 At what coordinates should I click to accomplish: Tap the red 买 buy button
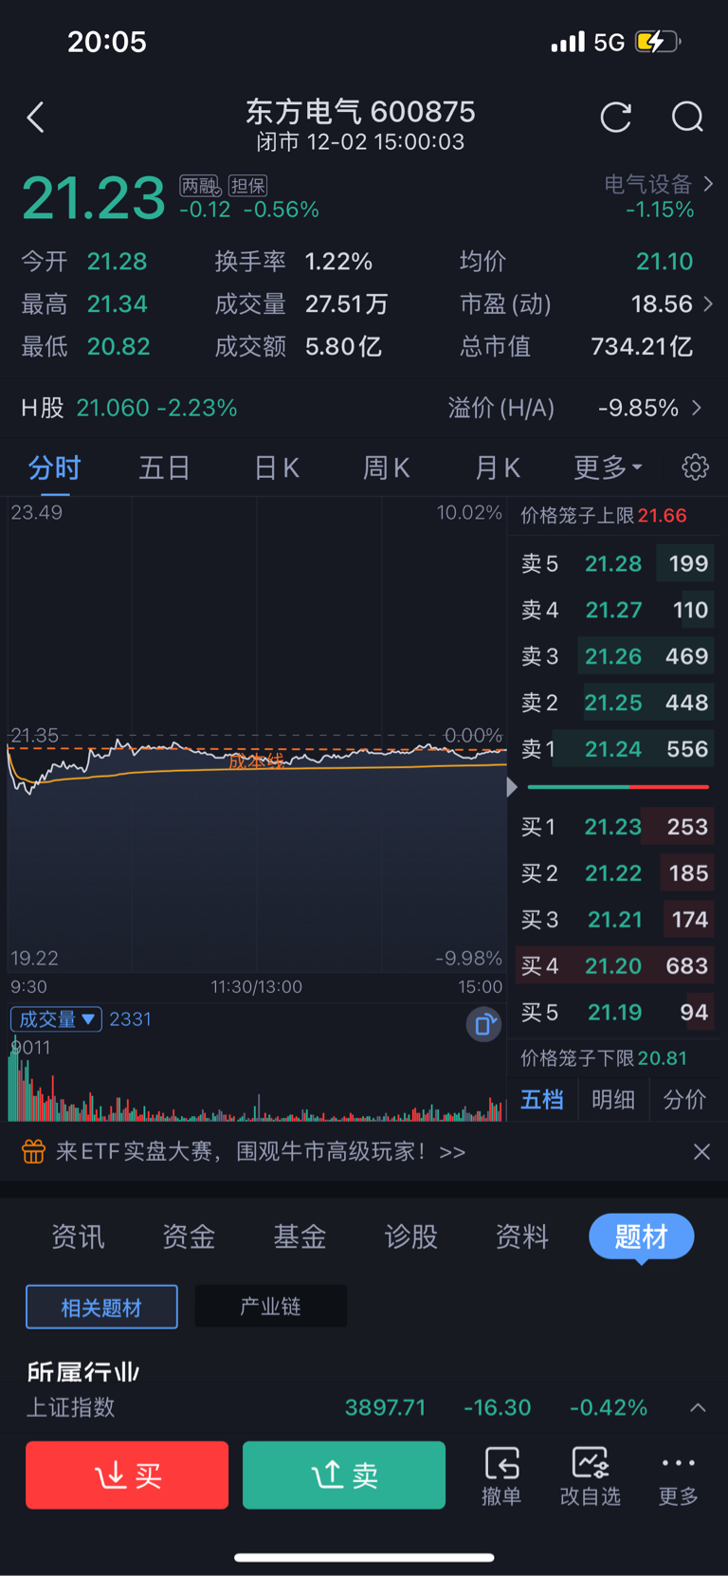127,1475
